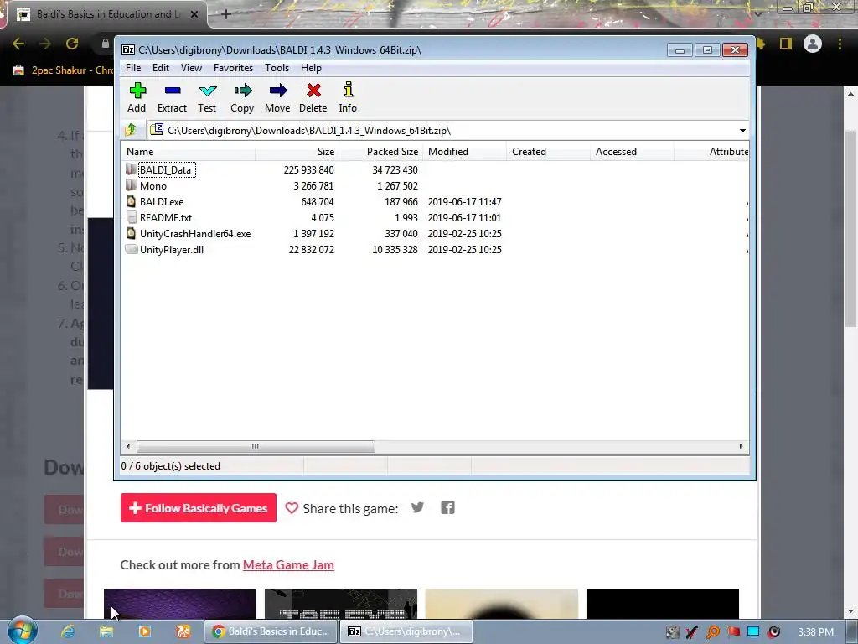Click the '2019-06-17 11:47' modified date
Image resolution: width=858 pixels, height=644 pixels.
pos(464,201)
